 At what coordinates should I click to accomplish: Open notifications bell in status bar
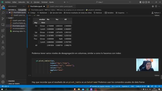point(156,86)
